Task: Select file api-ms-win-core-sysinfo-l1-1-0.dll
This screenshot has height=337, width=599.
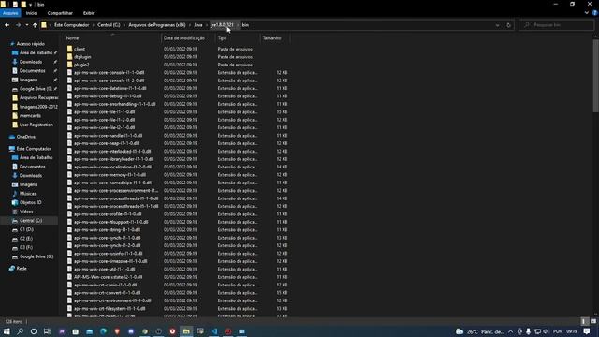Action: tap(109, 254)
